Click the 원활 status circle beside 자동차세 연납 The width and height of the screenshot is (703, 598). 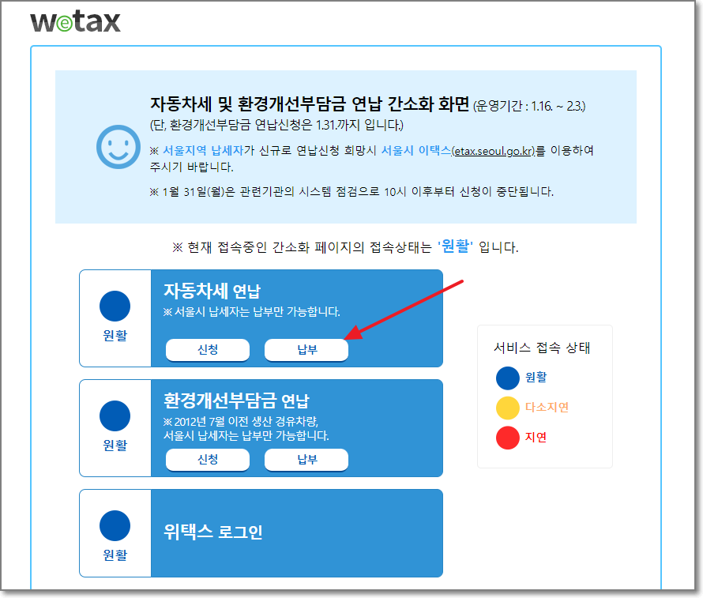coord(115,306)
